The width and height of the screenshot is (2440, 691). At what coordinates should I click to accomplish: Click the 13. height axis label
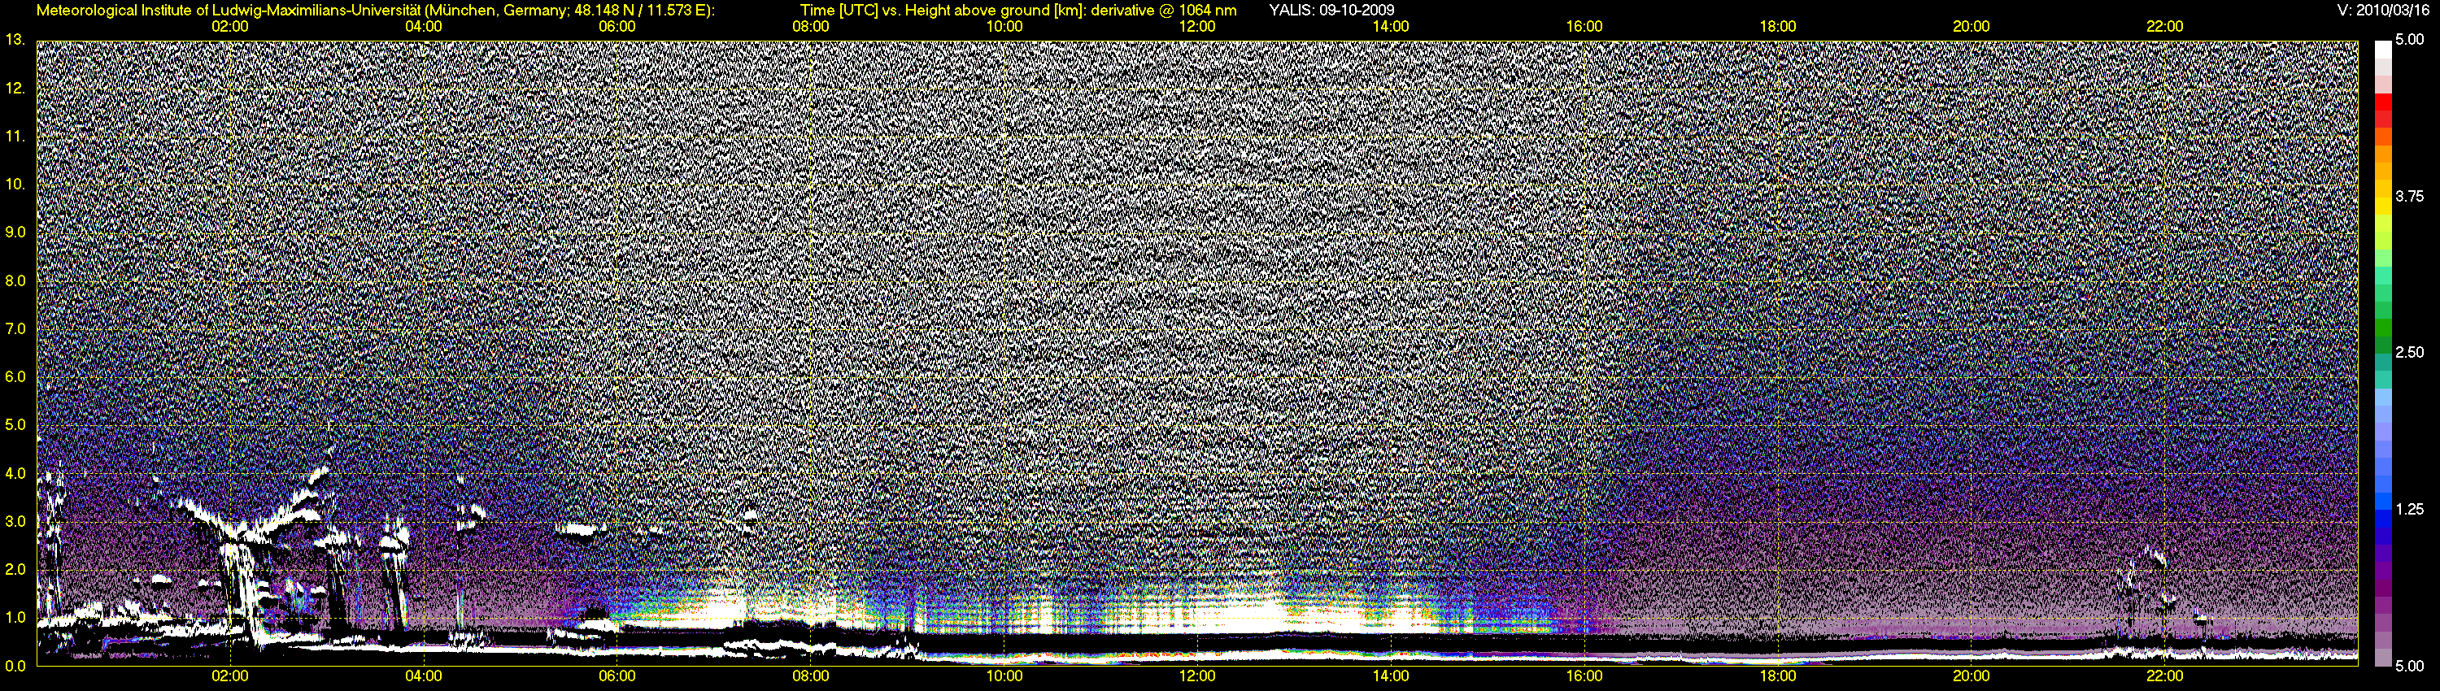point(15,40)
